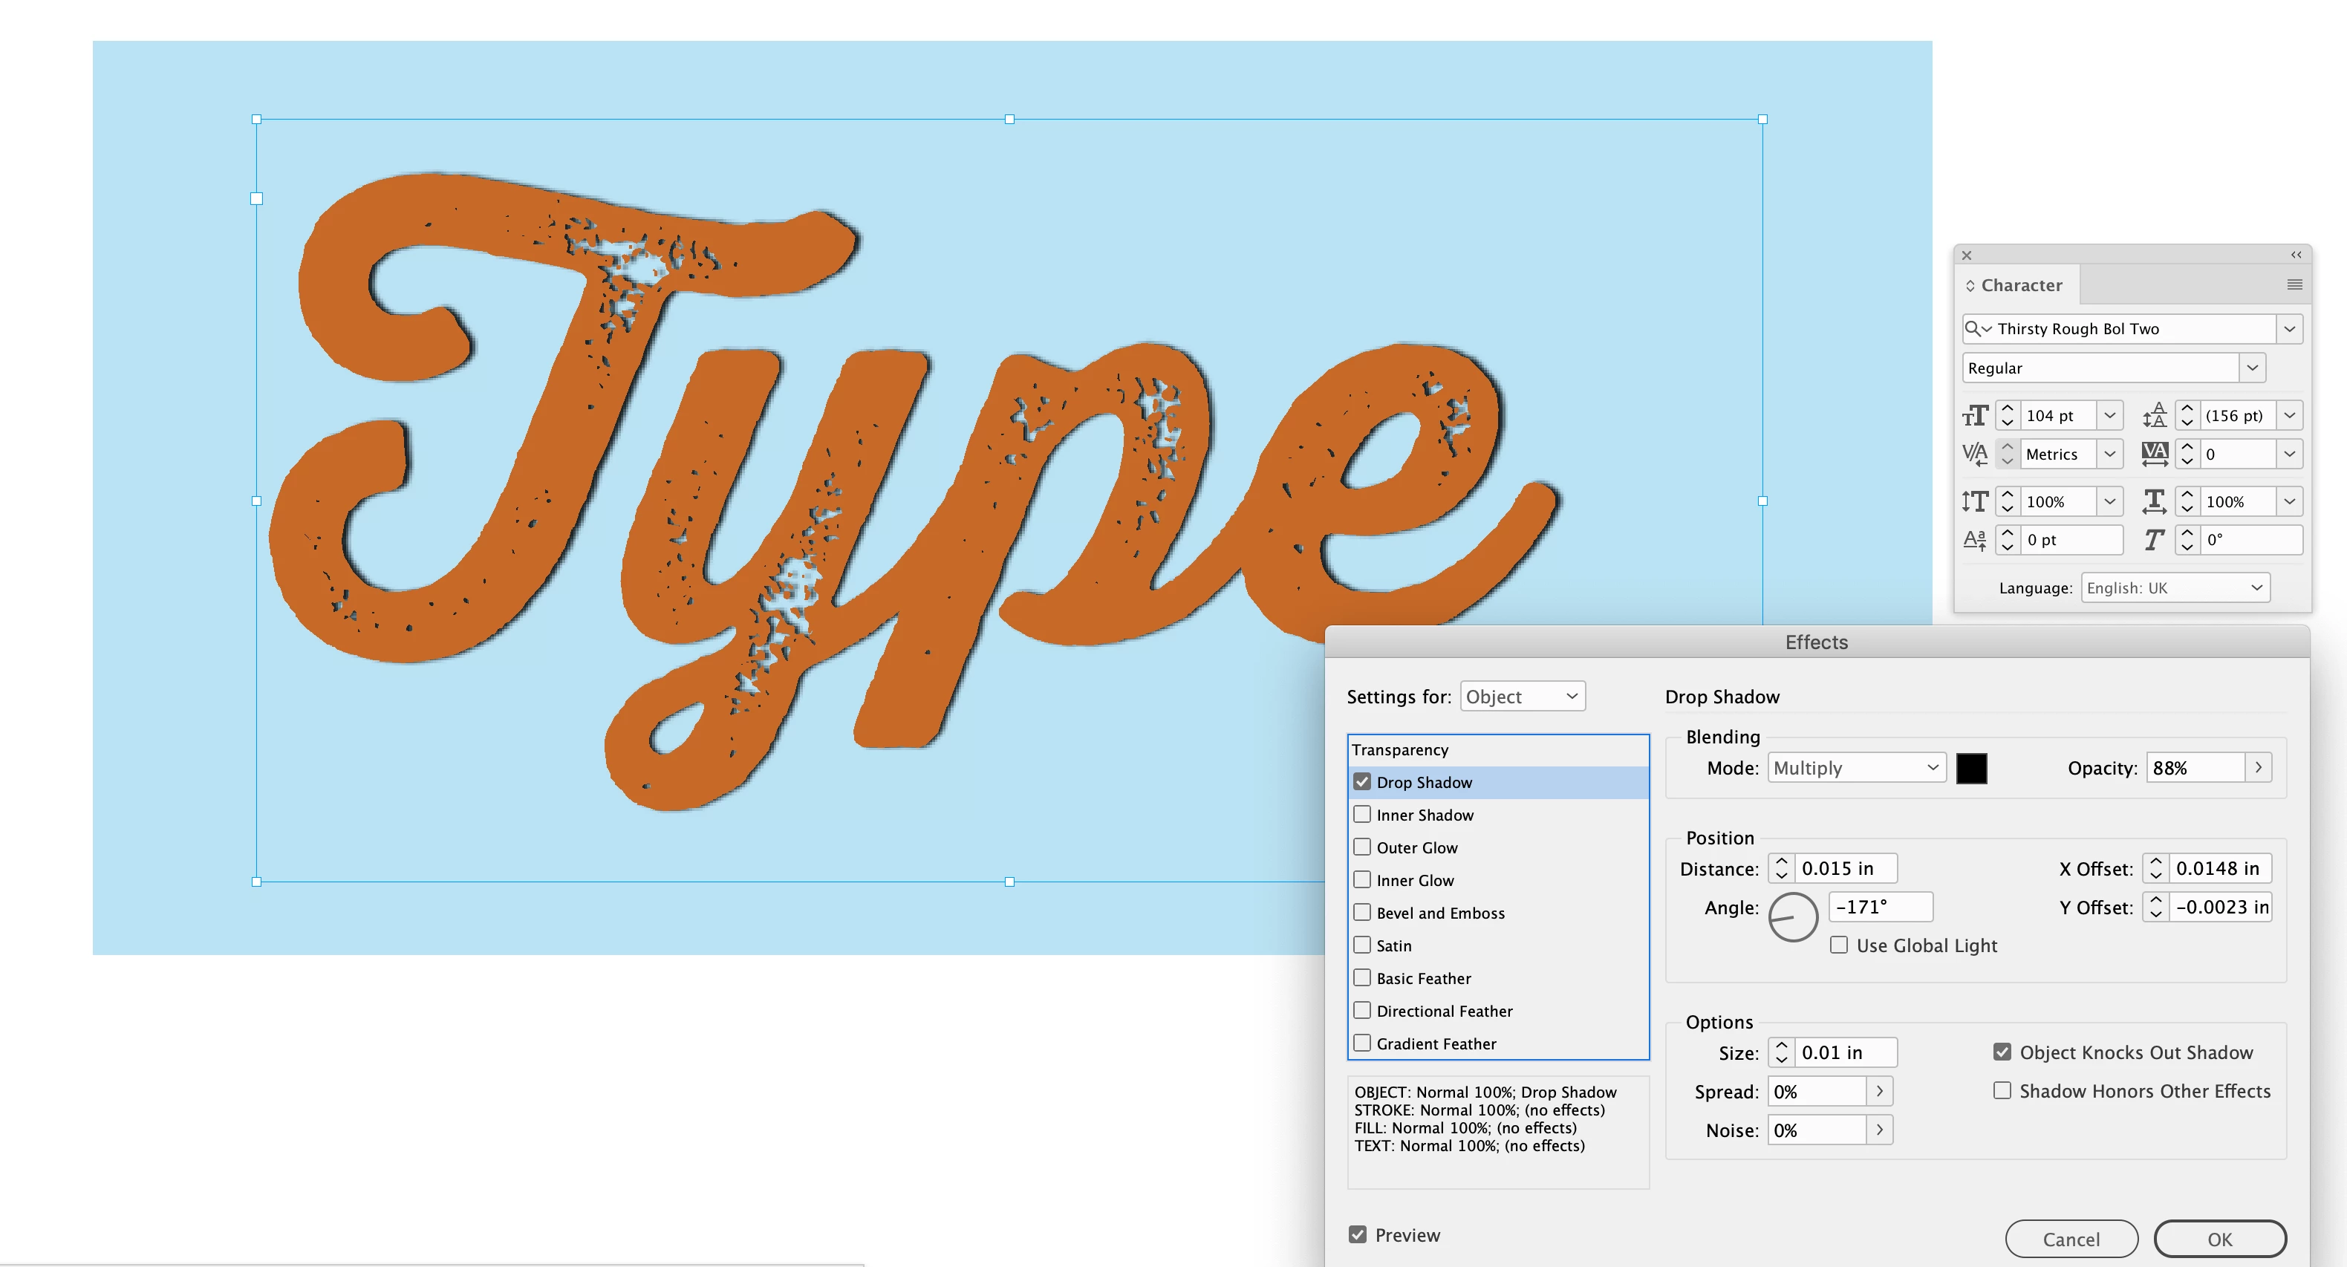Enable the Inner Shadow effect checkbox

[1362, 814]
